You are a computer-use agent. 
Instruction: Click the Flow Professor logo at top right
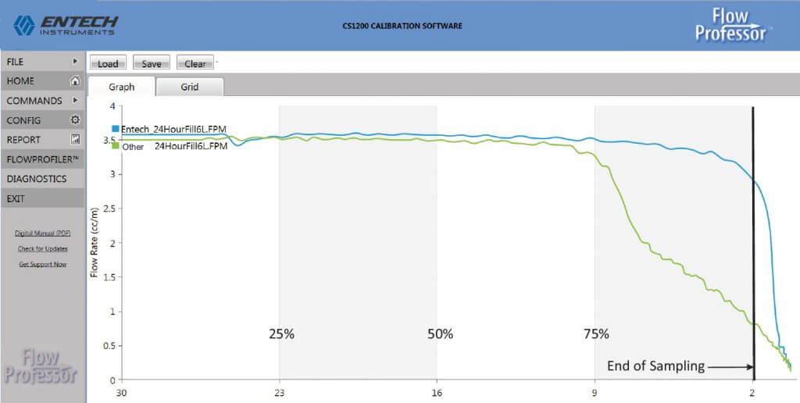(732, 25)
